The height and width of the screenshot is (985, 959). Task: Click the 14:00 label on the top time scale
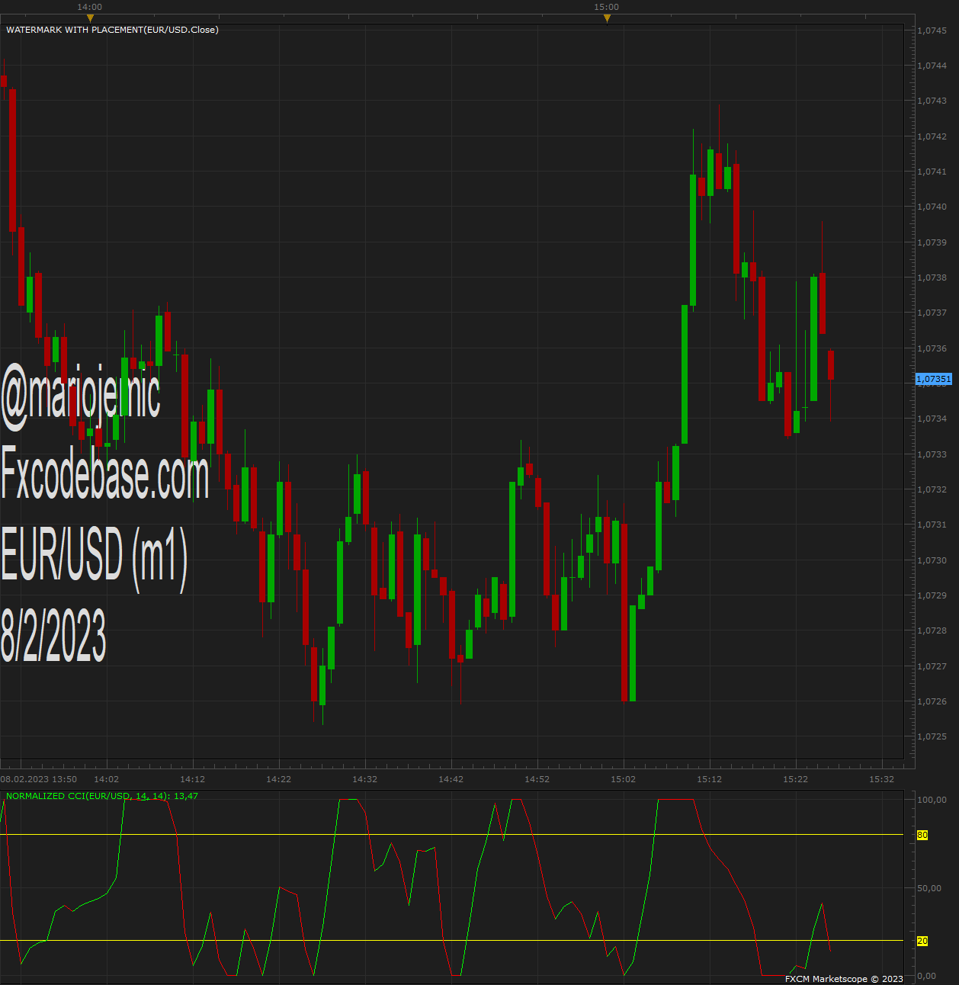coord(90,7)
